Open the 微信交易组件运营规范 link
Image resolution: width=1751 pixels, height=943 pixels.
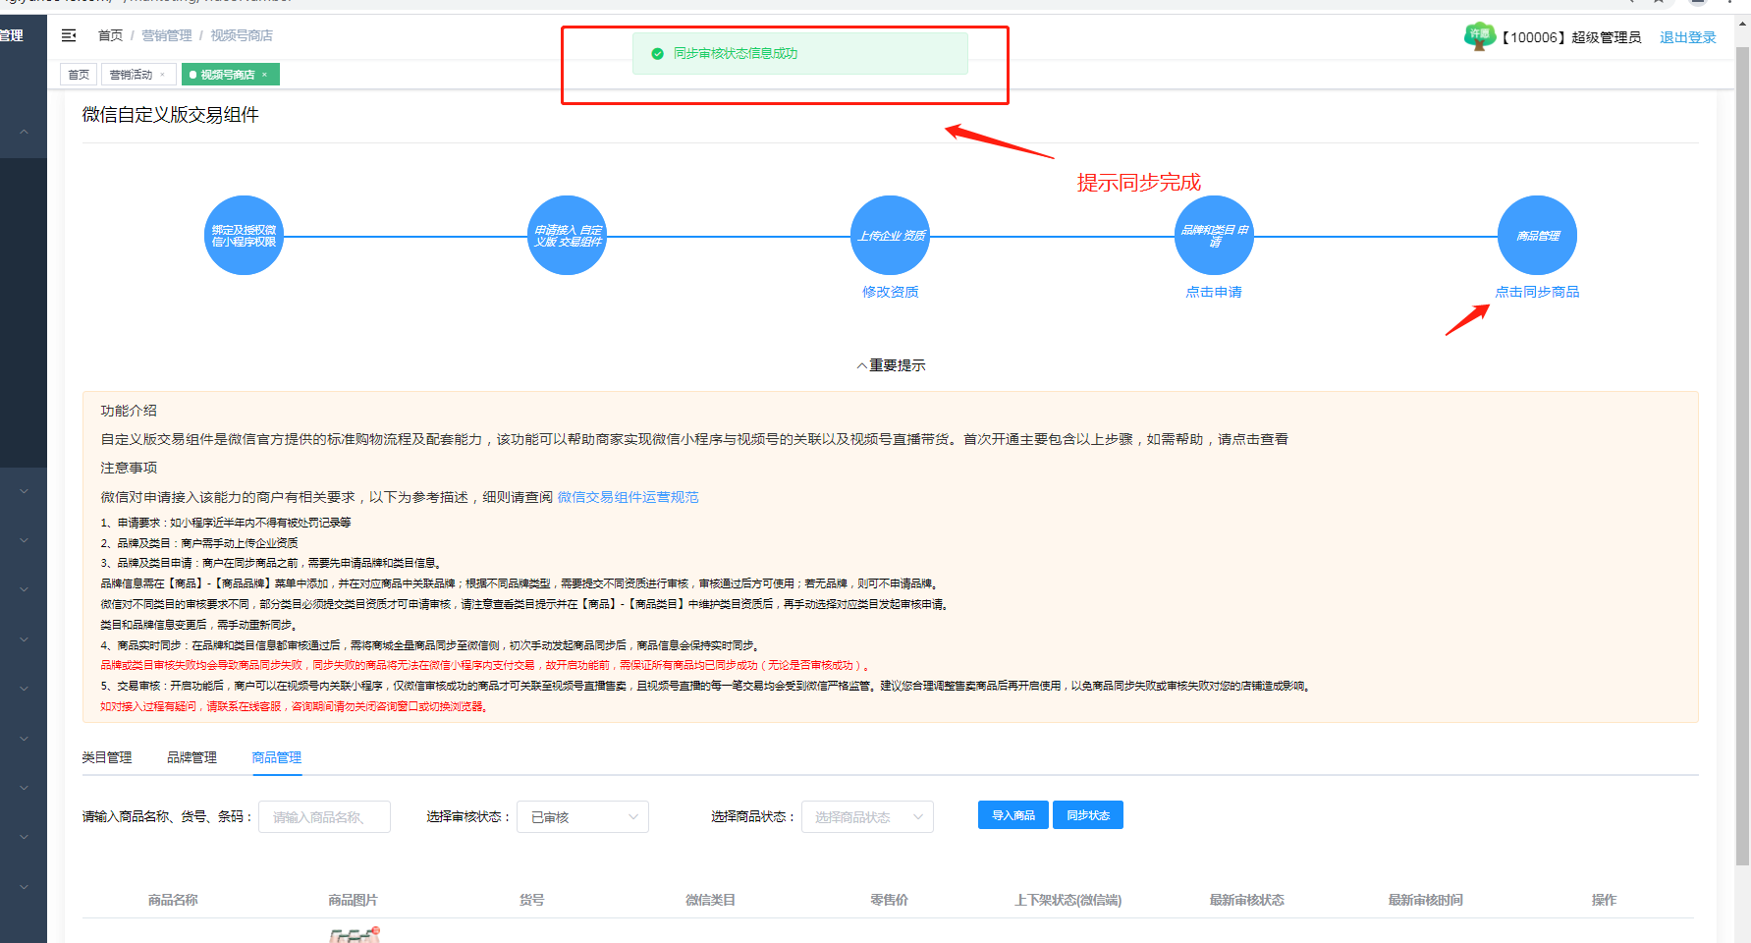[628, 497]
